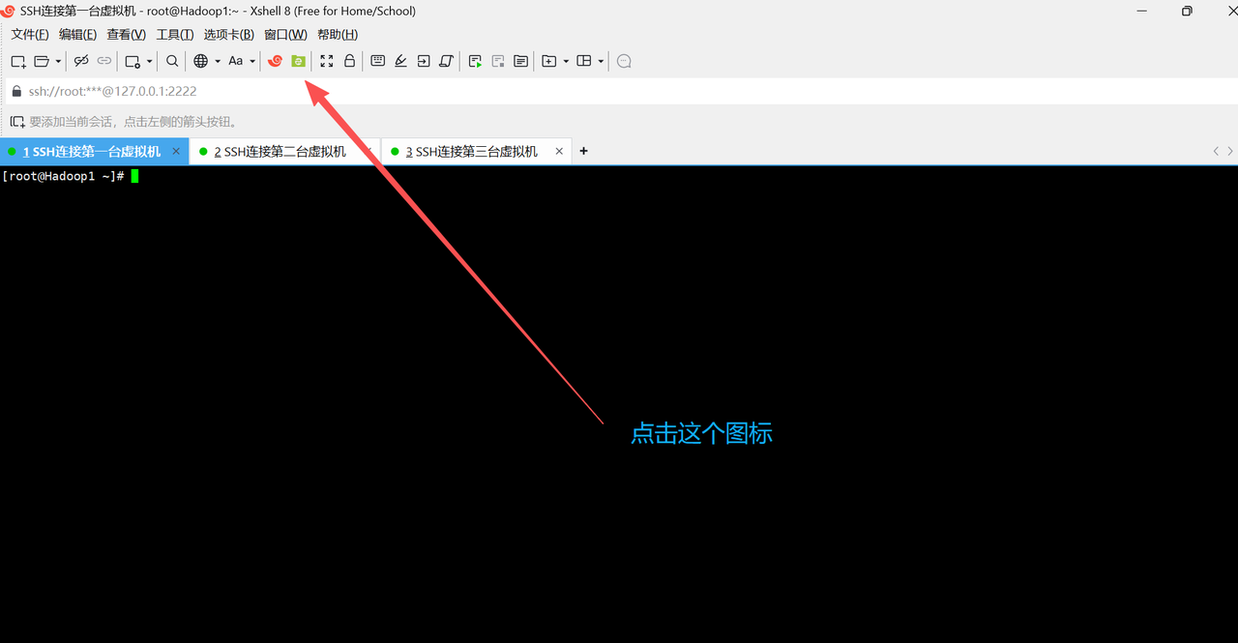Viewport: 1238px width, 643px height.
Task: Select the highlight pen toolbar icon
Action: coord(400,61)
